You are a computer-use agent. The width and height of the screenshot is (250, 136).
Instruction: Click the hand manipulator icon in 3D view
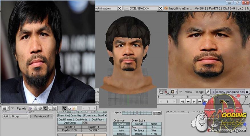pos(161,92)
